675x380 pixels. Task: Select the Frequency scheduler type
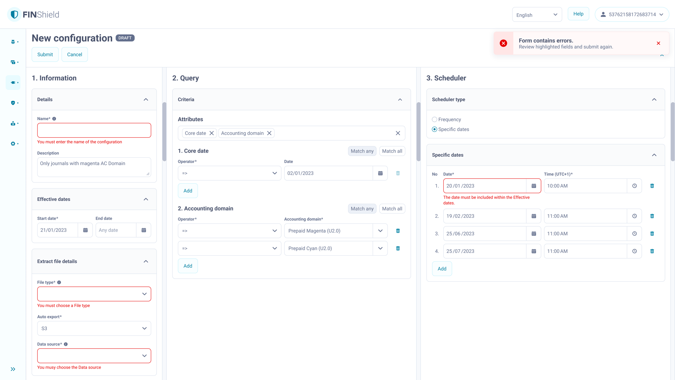[x=435, y=119]
